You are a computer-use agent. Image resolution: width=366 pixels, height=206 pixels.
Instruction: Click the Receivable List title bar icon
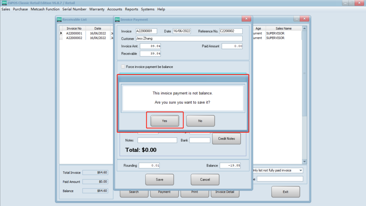[x=59, y=19]
